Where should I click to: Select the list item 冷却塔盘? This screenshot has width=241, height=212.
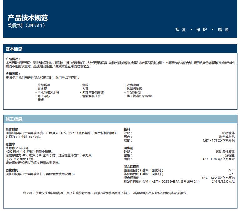[x=44, y=85]
